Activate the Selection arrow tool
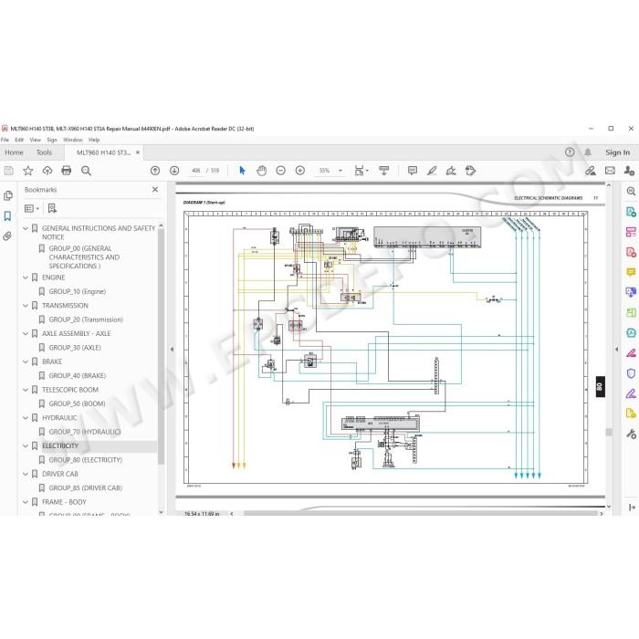The width and height of the screenshot is (639, 639). coord(242,171)
